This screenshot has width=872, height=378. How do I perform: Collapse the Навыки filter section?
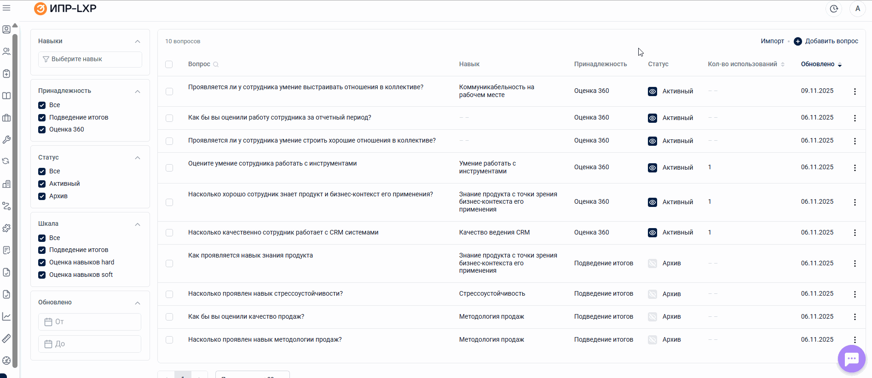[138, 41]
